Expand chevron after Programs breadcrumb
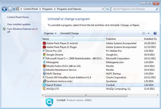Image resolution: width=161 pixels, height=109 pixels. [x=55, y=9]
